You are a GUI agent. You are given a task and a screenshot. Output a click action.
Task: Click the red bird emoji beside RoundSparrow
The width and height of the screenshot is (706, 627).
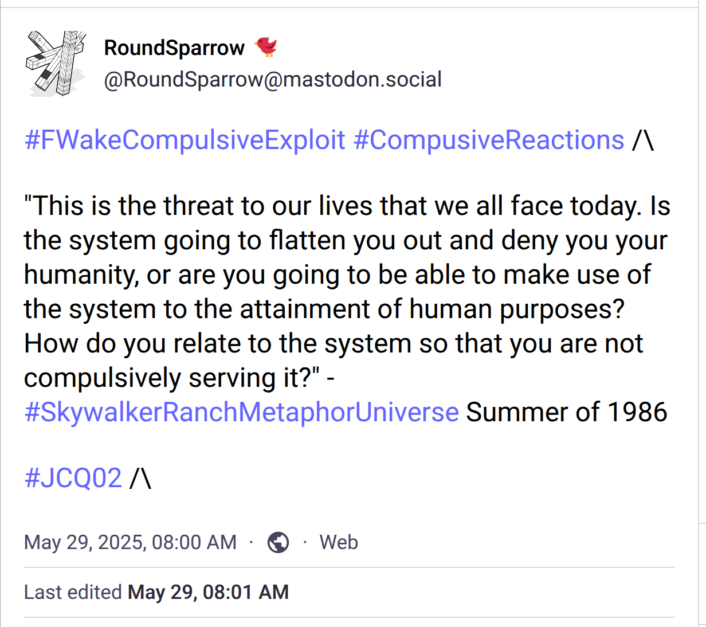(266, 47)
